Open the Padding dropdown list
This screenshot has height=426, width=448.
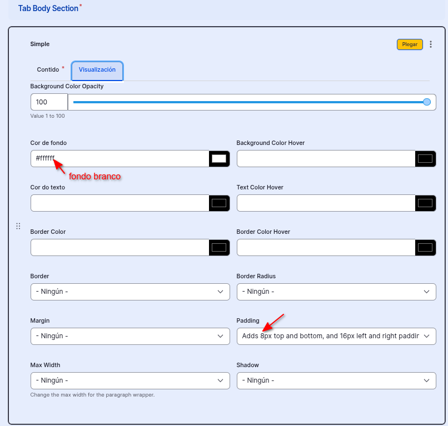336,336
